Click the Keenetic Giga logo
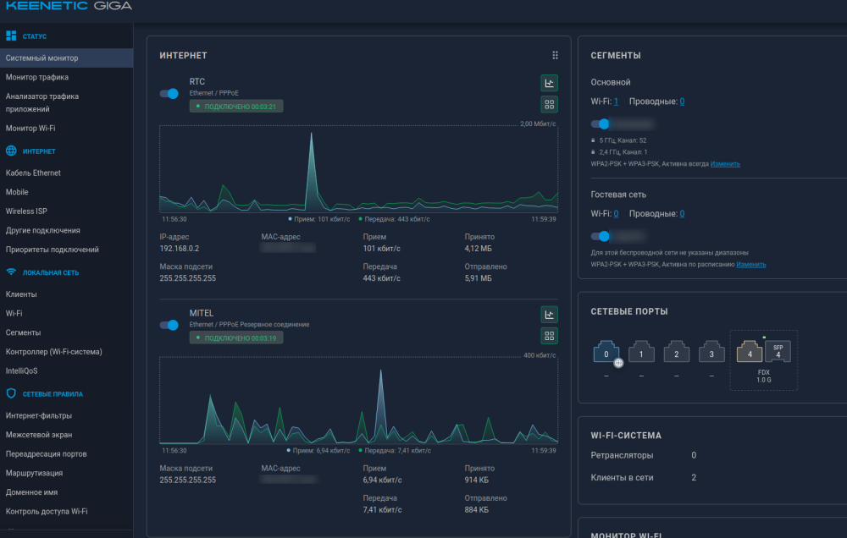Screen dimensions: 847x538 (x=69, y=6)
